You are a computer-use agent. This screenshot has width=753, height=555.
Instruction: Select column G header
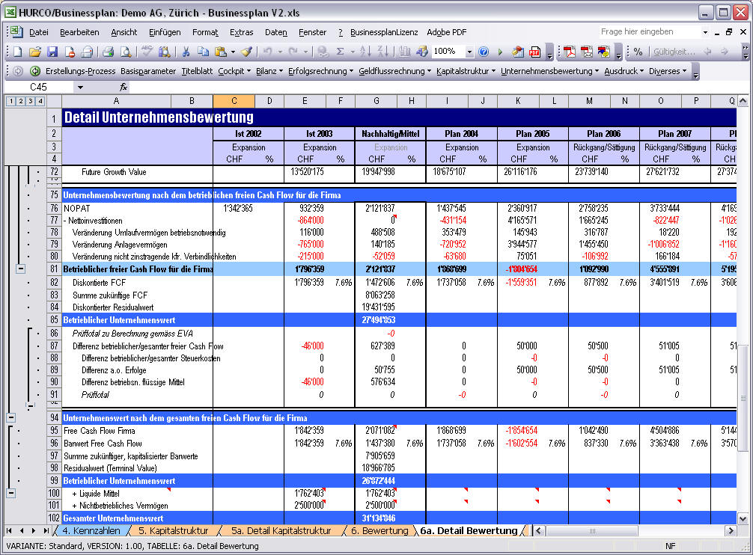[376, 101]
